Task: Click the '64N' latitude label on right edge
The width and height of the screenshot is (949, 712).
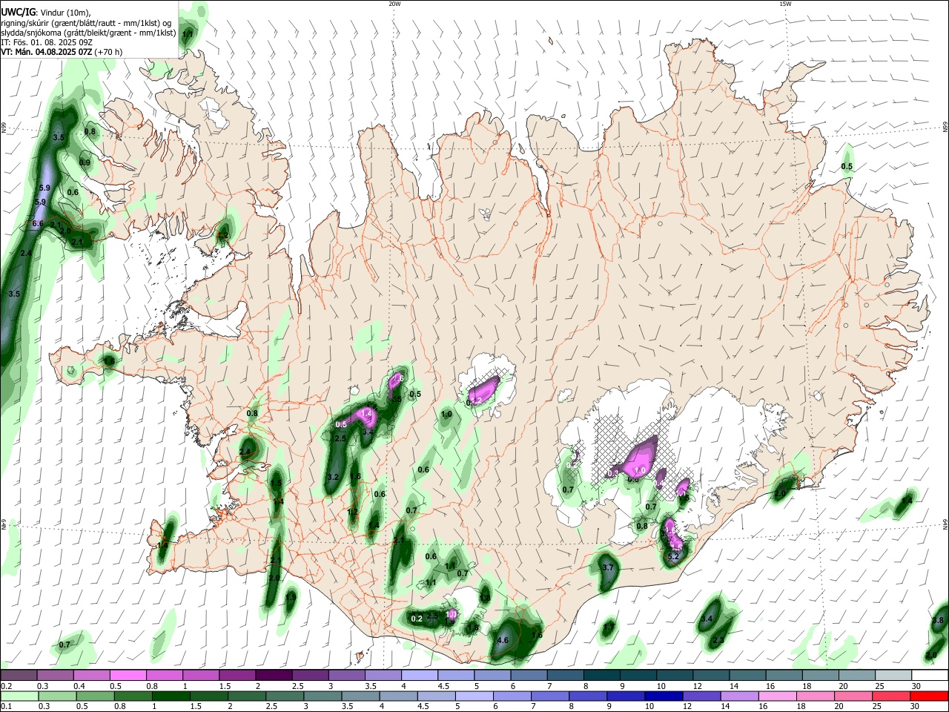Action: 945,524
